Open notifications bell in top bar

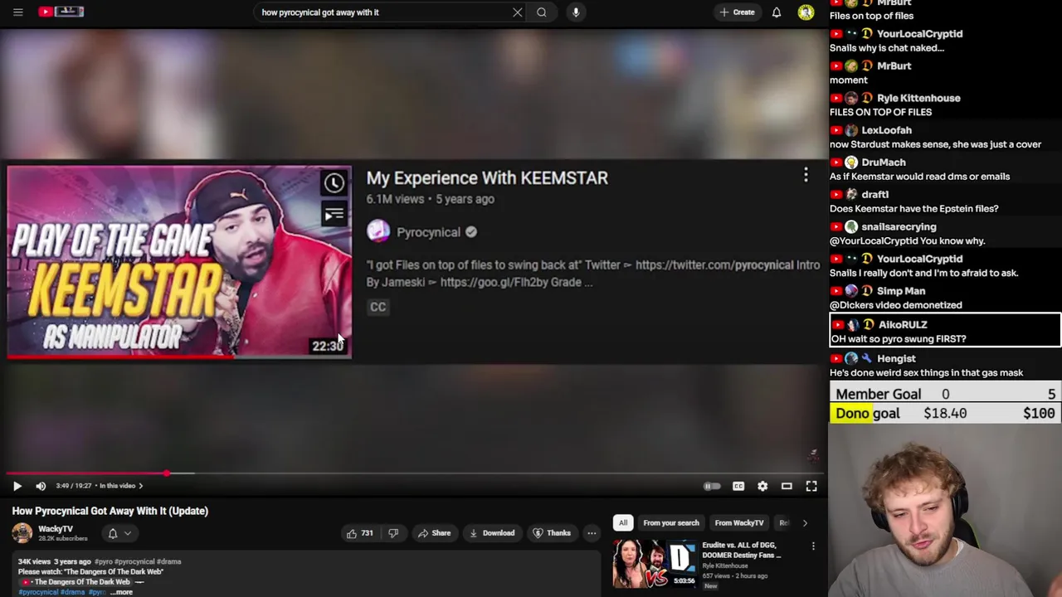coord(777,12)
